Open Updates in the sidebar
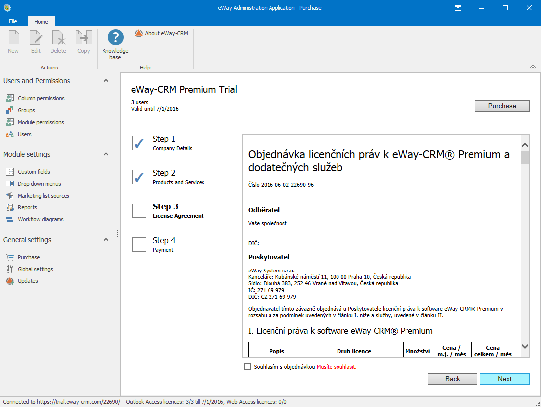 click(22, 281)
